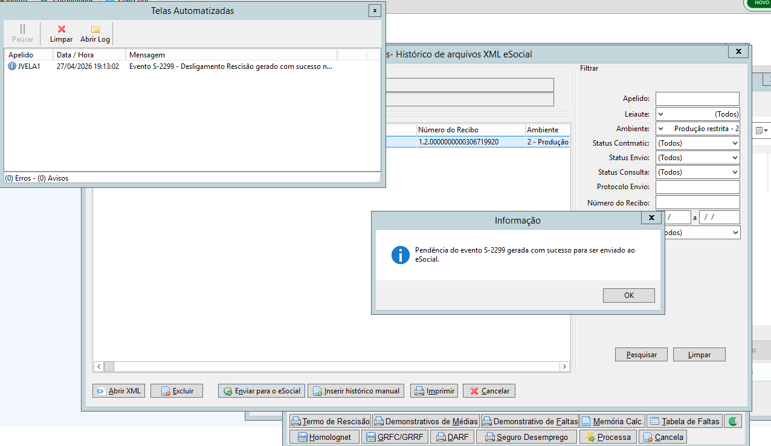Click the Limpar red X toolbar icon
The width and height of the screenshot is (771, 446).
pos(61,29)
